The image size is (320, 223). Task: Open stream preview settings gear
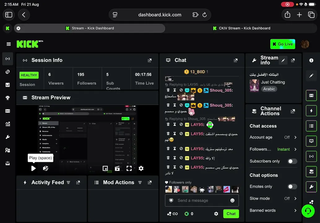[141, 168]
